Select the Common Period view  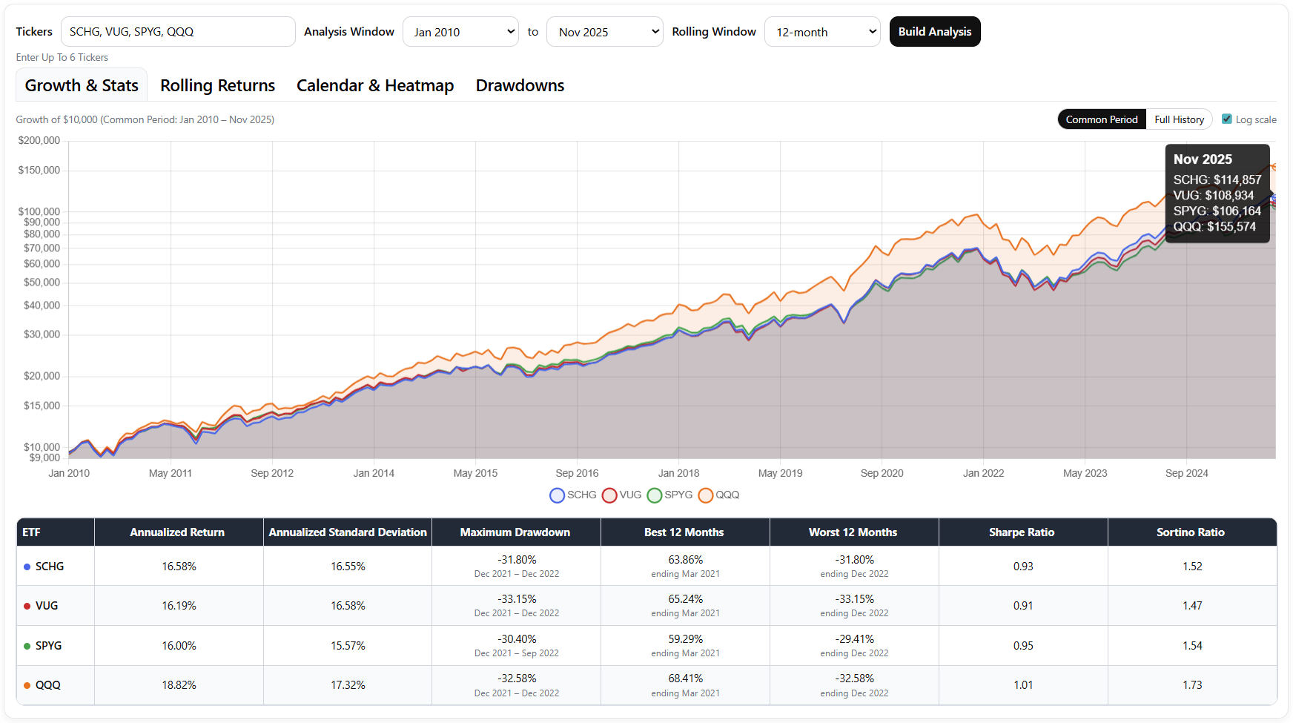pyautogui.click(x=1102, y=119)
